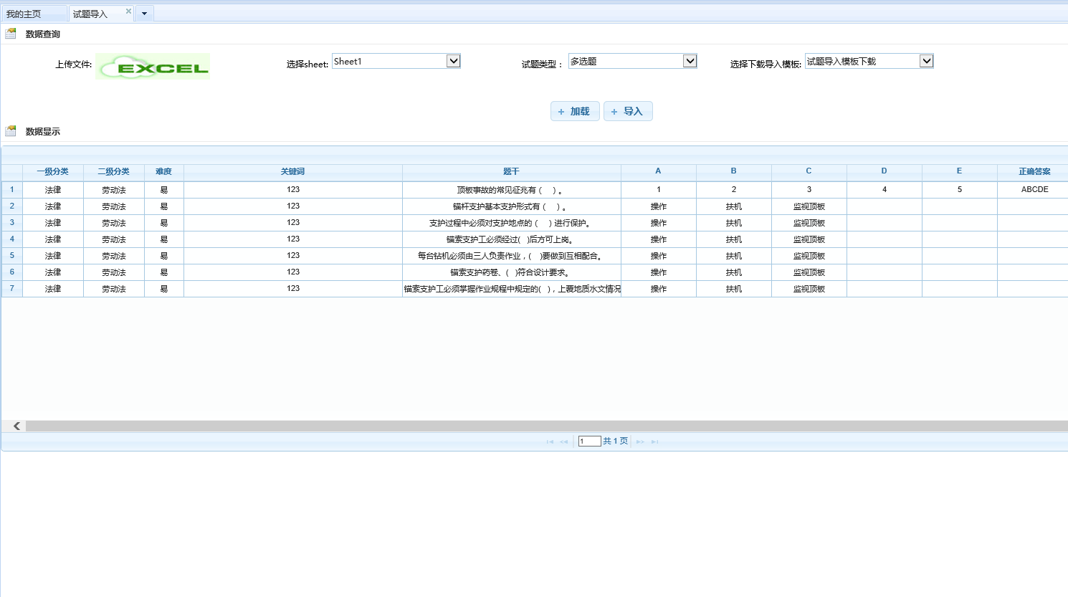
Task: Click the 题干 column header
Action: coord(511,171)
